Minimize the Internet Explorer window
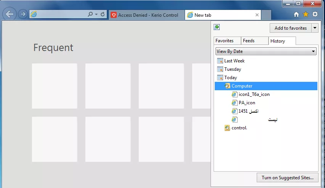325x188 pixels. (x=288, y=3)
